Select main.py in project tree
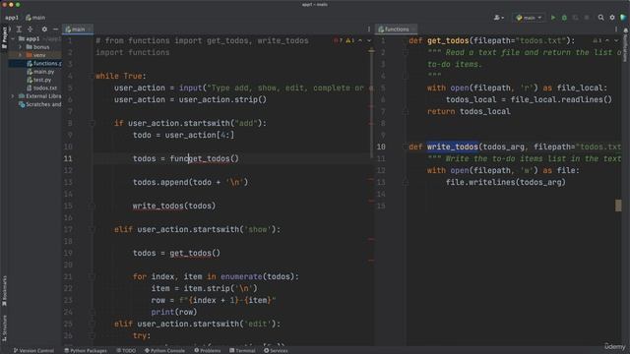 pyautogui.click(x=40, y=72)
